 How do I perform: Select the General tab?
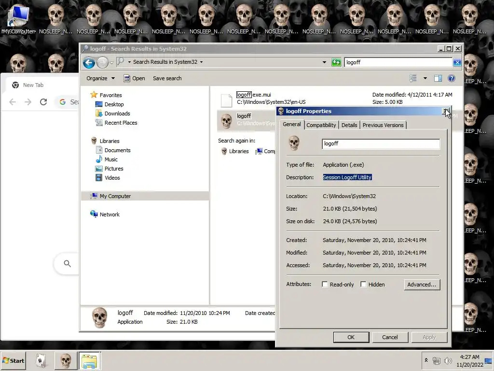pyautogui.click(x=292, y=124)
